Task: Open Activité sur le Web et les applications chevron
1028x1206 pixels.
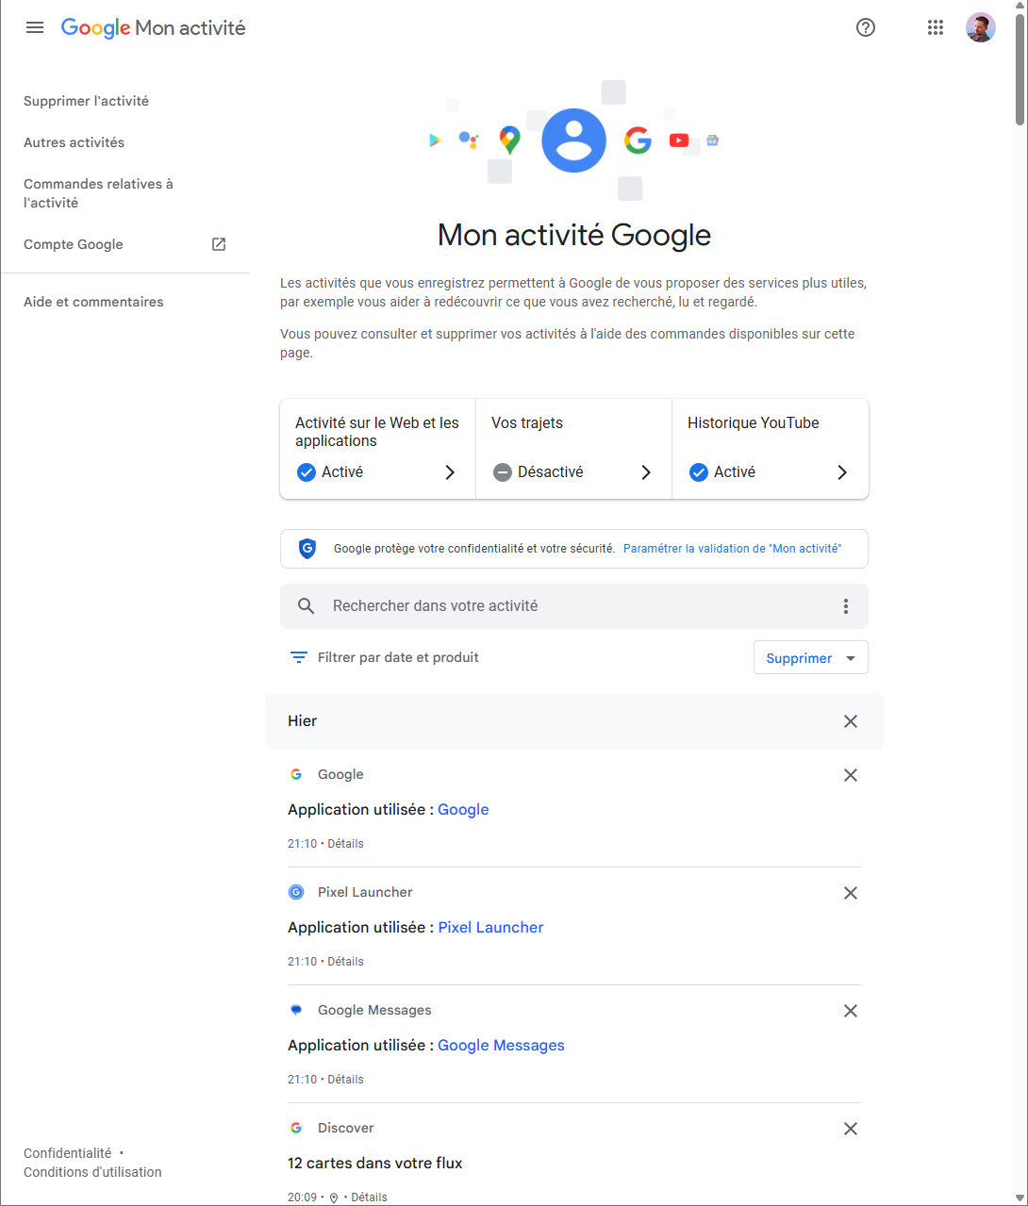Action: [450, 472]
